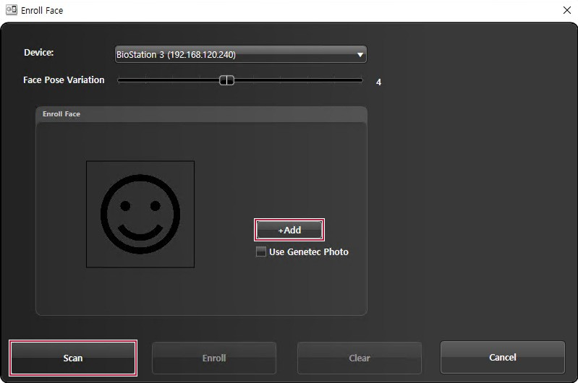
Task: Click the smiley face placeholder image
Action: (x=140, y=214)
